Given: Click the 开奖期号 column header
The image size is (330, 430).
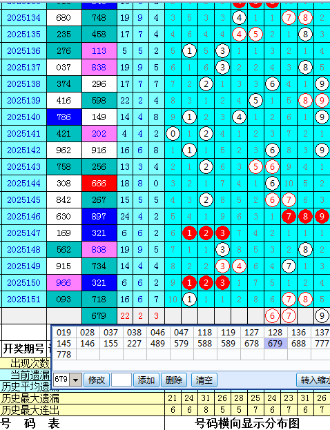Looking at the screenshot, I should pos(24,349).
